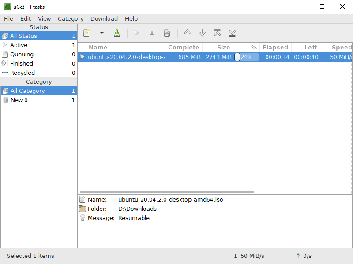Select the Recycled status item
This screenshot has height=264, width=353.
23,73
